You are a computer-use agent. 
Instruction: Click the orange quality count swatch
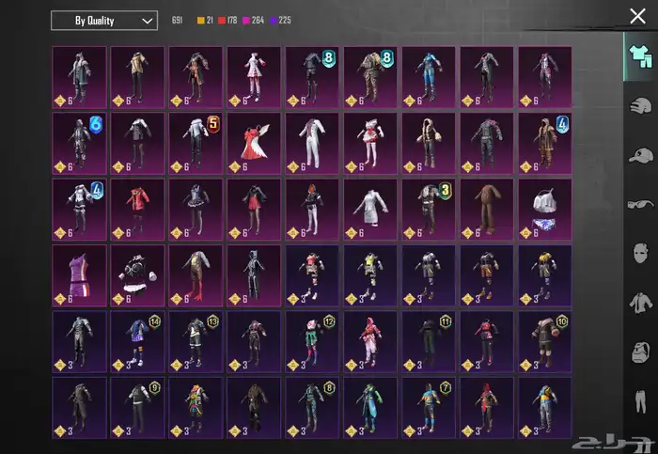coord(200,21)
